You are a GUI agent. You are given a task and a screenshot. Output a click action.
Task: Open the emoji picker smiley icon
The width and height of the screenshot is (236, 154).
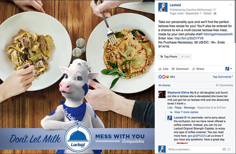229,149
